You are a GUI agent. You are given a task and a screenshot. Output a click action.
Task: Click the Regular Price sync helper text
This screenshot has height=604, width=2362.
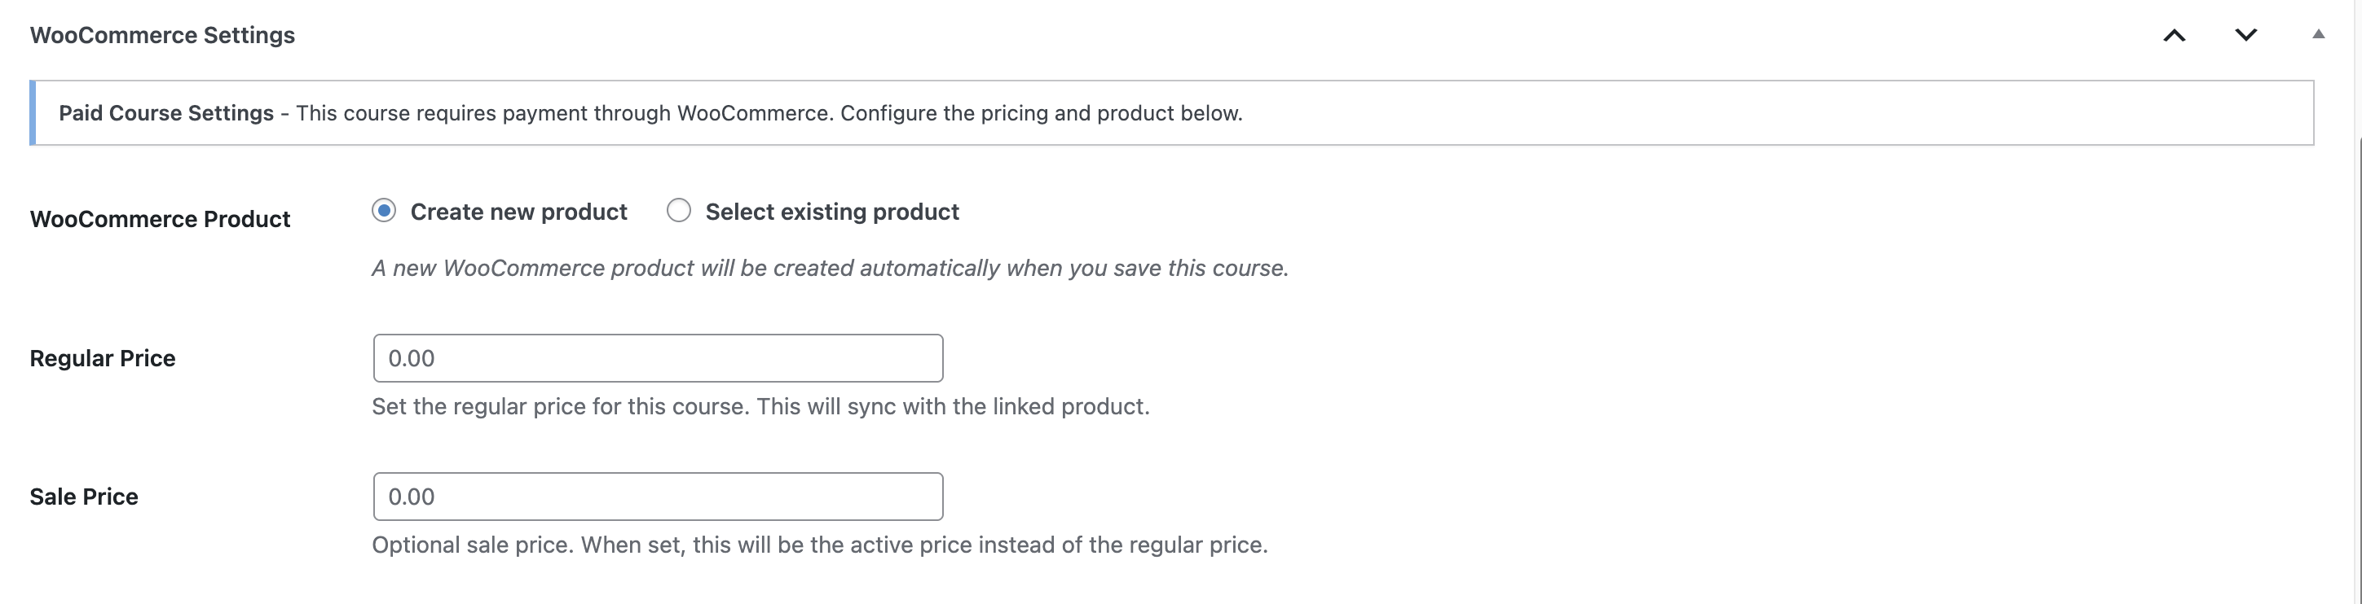761,406
